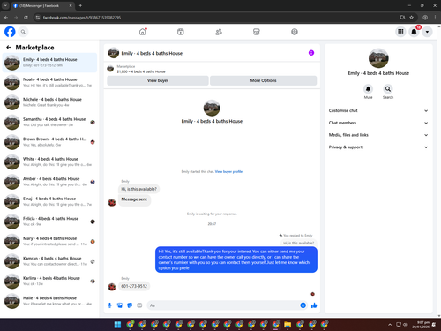Open Facebook search magnifier icon

click(x=23, y=32)
